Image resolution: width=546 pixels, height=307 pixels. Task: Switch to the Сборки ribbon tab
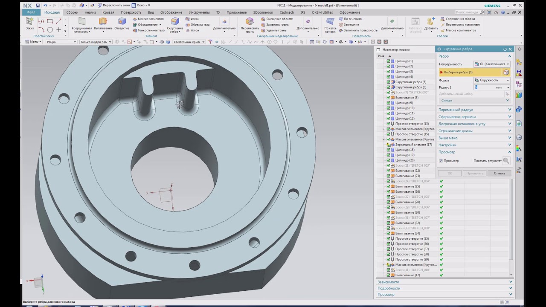pyautogui.click(x=72, y=12)
